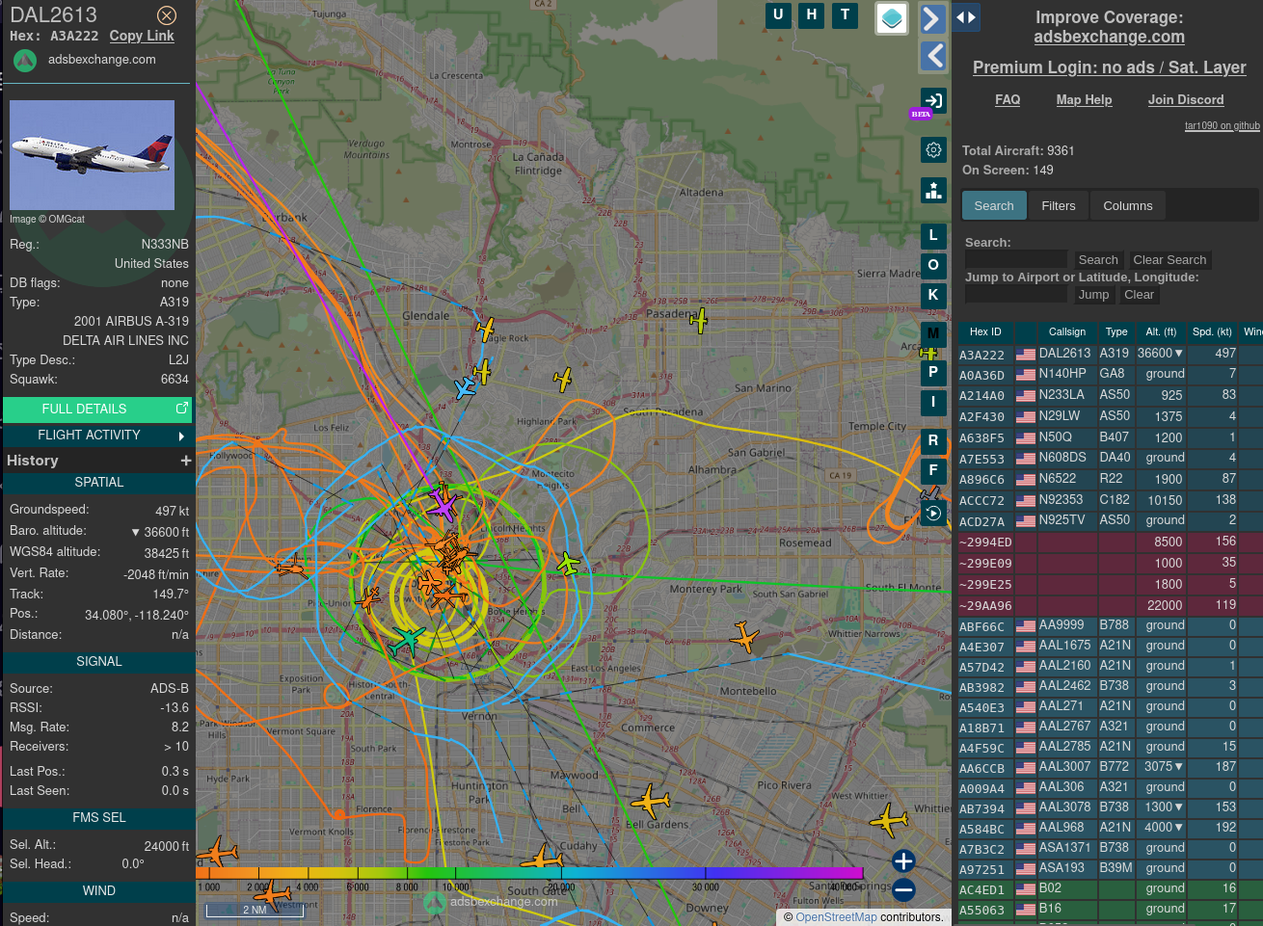Screen dimensions: 1263x926
Task: Sort table by Spd. (kt) column
Action: tap(1212, 331)
